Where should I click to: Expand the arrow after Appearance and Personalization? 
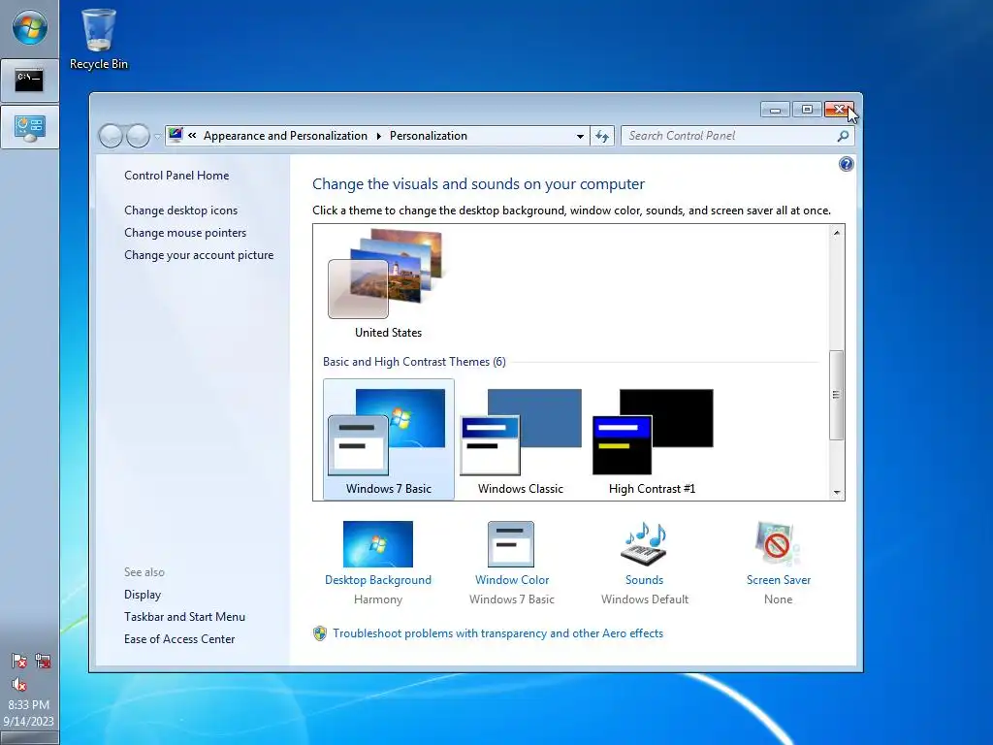coord(379,136)
